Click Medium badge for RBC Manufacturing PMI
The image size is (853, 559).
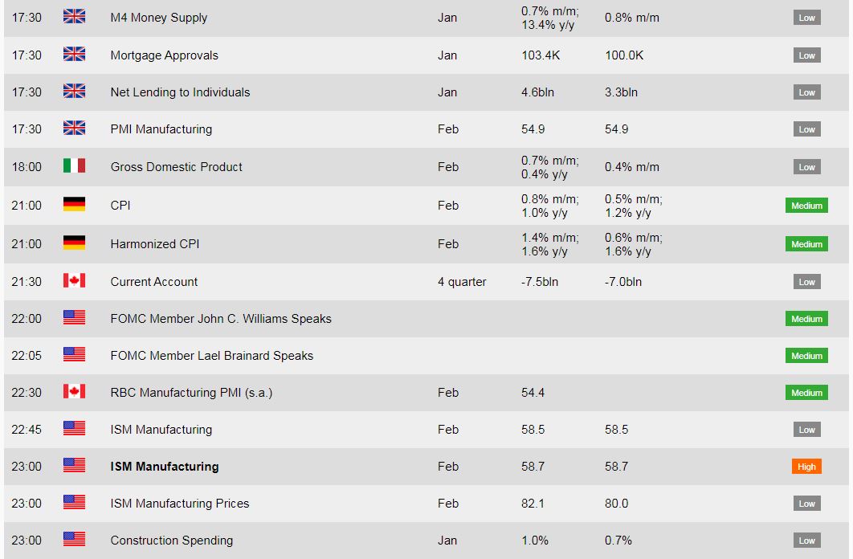tap(806, 393)
